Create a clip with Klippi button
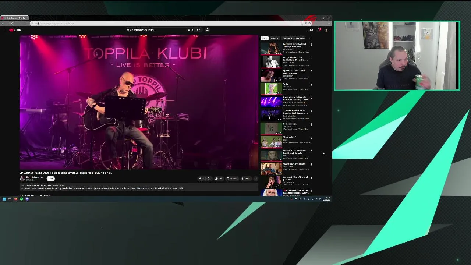The image size is (471, 265). point(246,179)
